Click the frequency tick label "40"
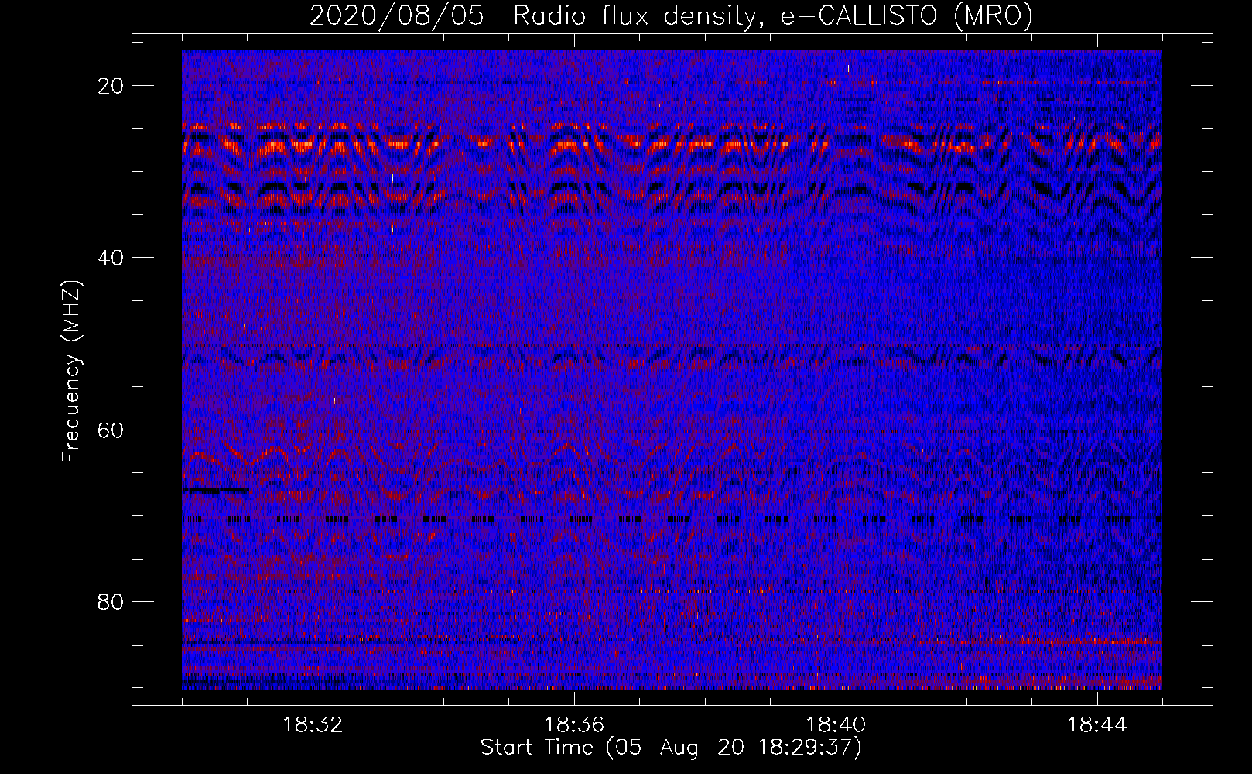Image resolution: width=1252 pixels, height=774 pixels. [x=111, y=258]
